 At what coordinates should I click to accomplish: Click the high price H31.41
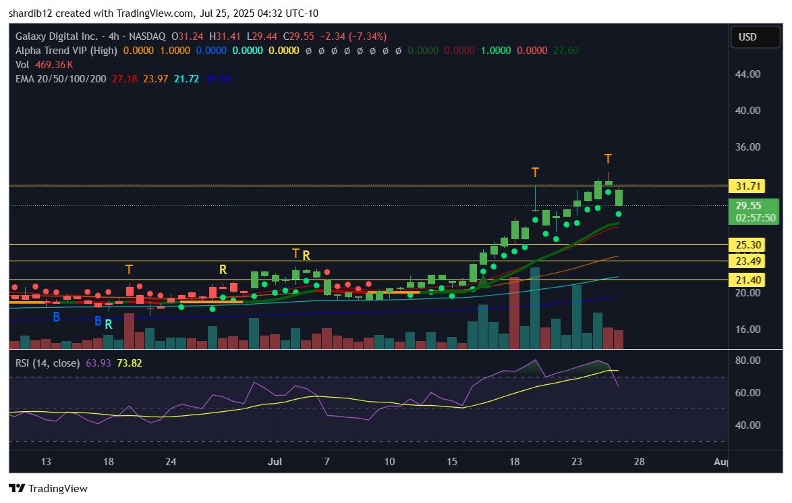pos(225,36)
